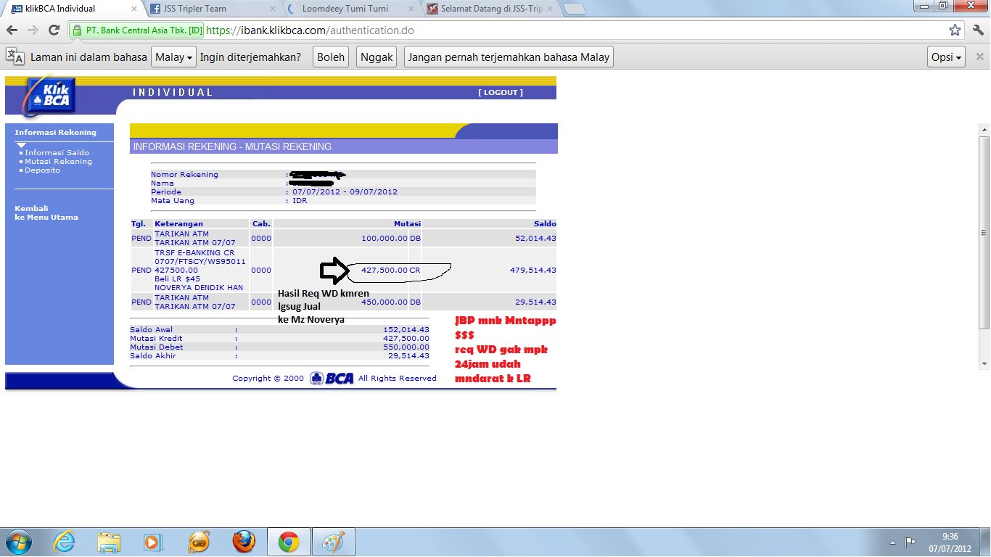The height and width of the screenshot is (557, 991).
Task: Click the Boleh translate button
Action: click(331, 57)
